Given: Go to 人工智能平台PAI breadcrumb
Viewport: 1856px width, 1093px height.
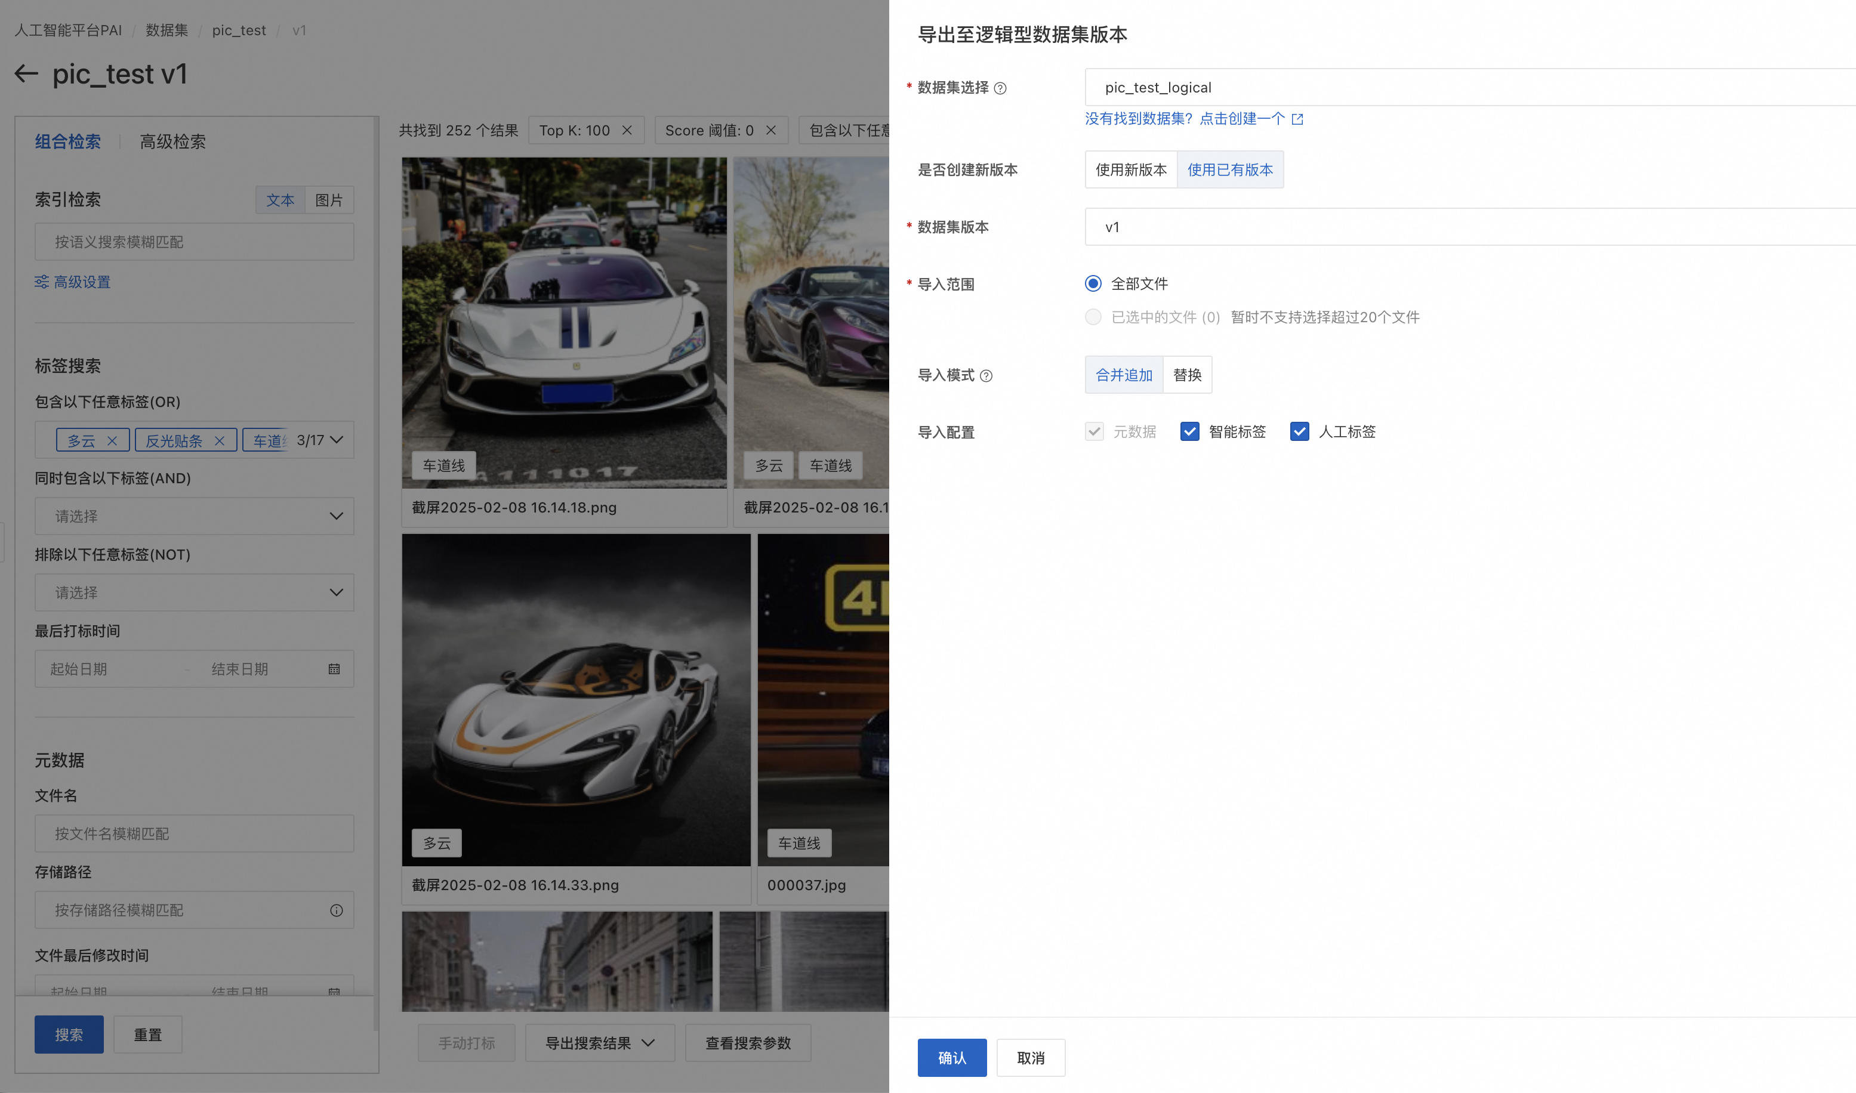Looking at the screenshot, I should 69,30.
